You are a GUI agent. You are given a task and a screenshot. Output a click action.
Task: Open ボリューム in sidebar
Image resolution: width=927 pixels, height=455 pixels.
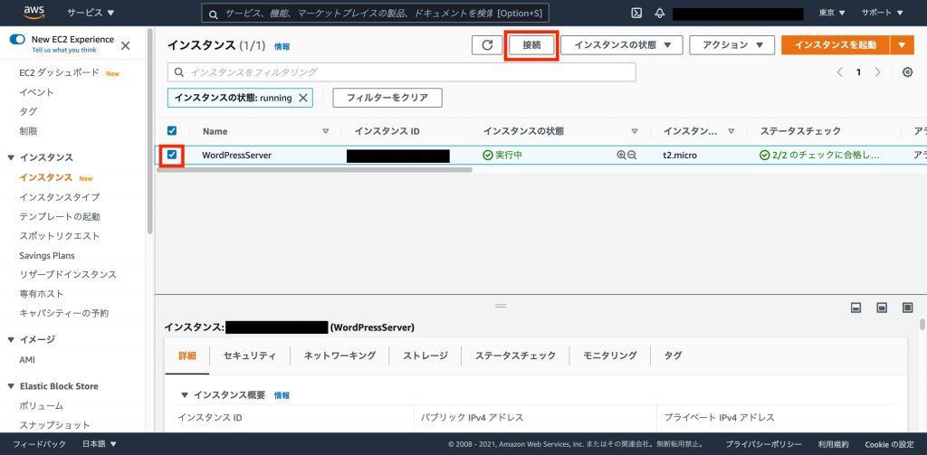42,406
